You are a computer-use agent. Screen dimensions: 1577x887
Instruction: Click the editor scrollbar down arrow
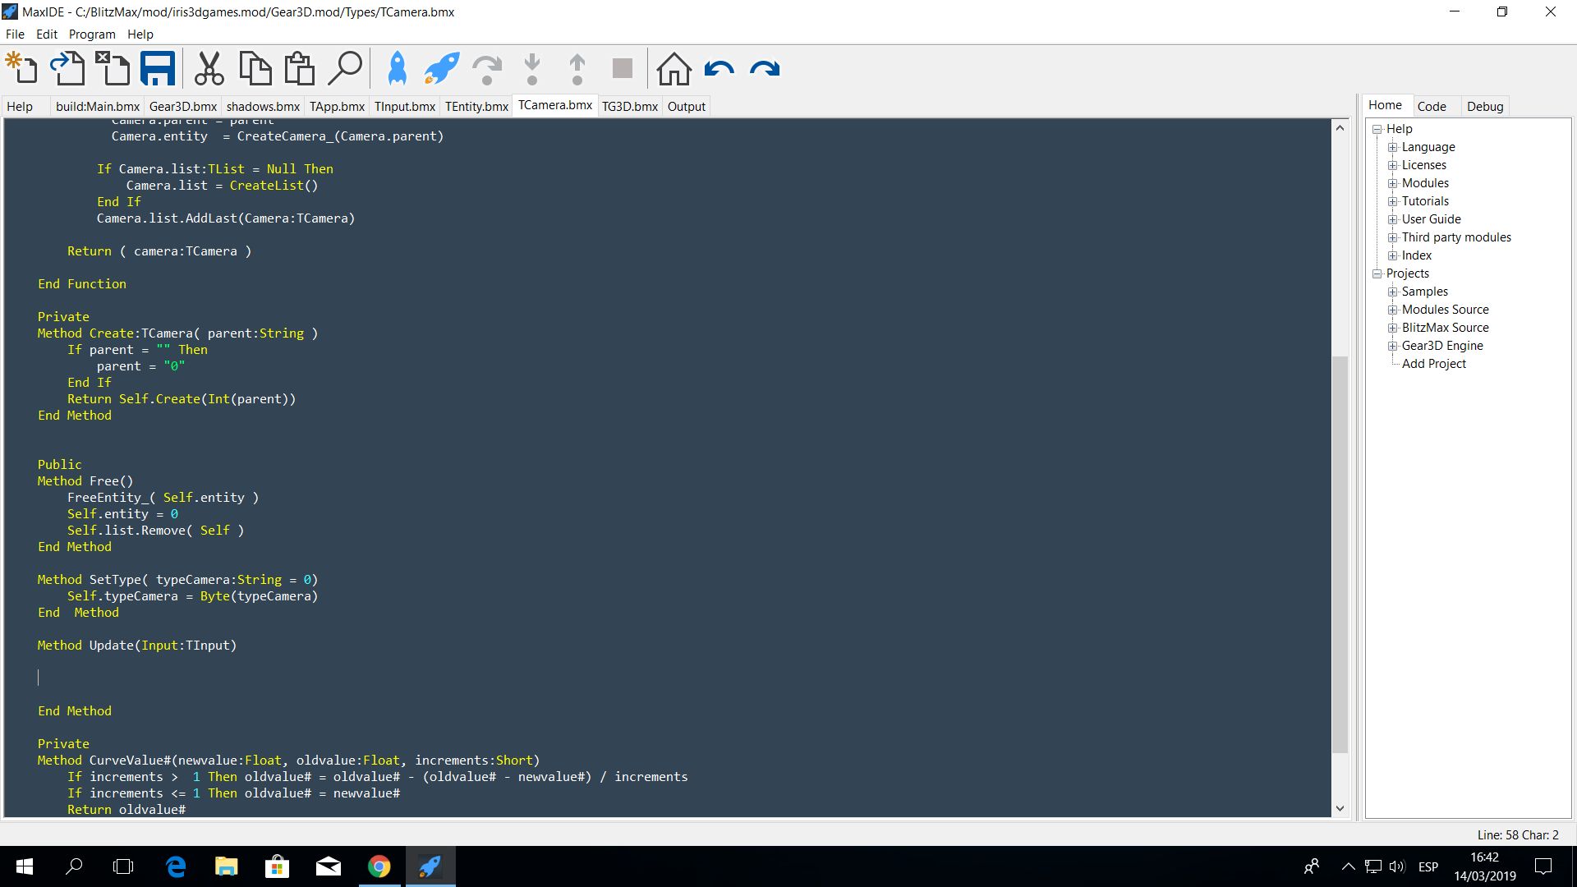1340,807
